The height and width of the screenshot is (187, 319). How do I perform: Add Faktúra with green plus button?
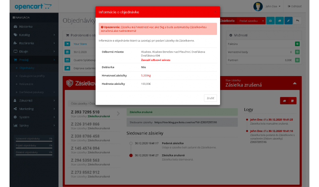pyautogui.click(x=297, y=44)
